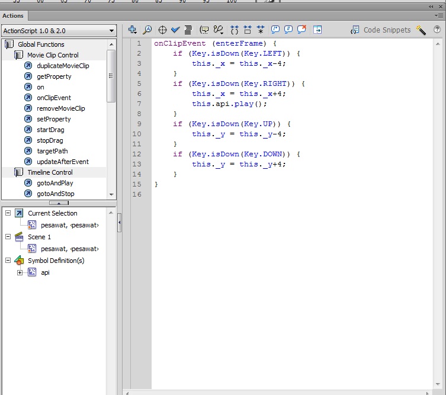Click the toolbox list scrollbar thumb

pos(111,76)
